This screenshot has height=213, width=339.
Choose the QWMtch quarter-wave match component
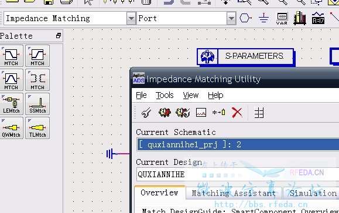click(x=11, y=128)
